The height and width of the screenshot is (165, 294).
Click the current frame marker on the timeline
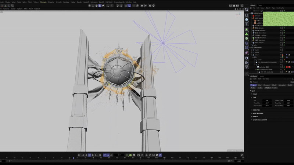click(73, 158)
